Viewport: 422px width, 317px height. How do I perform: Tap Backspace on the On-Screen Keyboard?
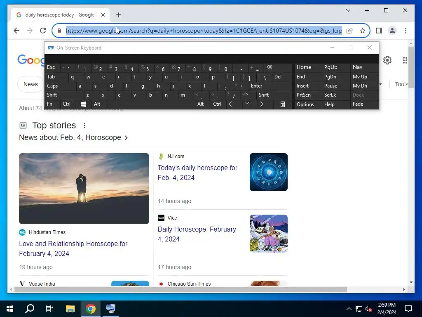coord(278,68)
